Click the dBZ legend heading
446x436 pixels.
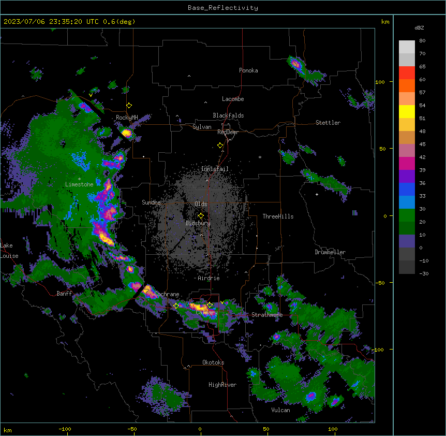click(419, 27)
